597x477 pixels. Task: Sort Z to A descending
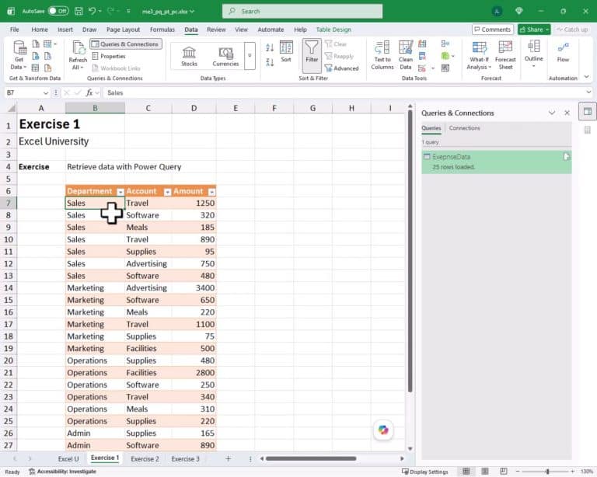pyautogui.click(x=270, y=62)
